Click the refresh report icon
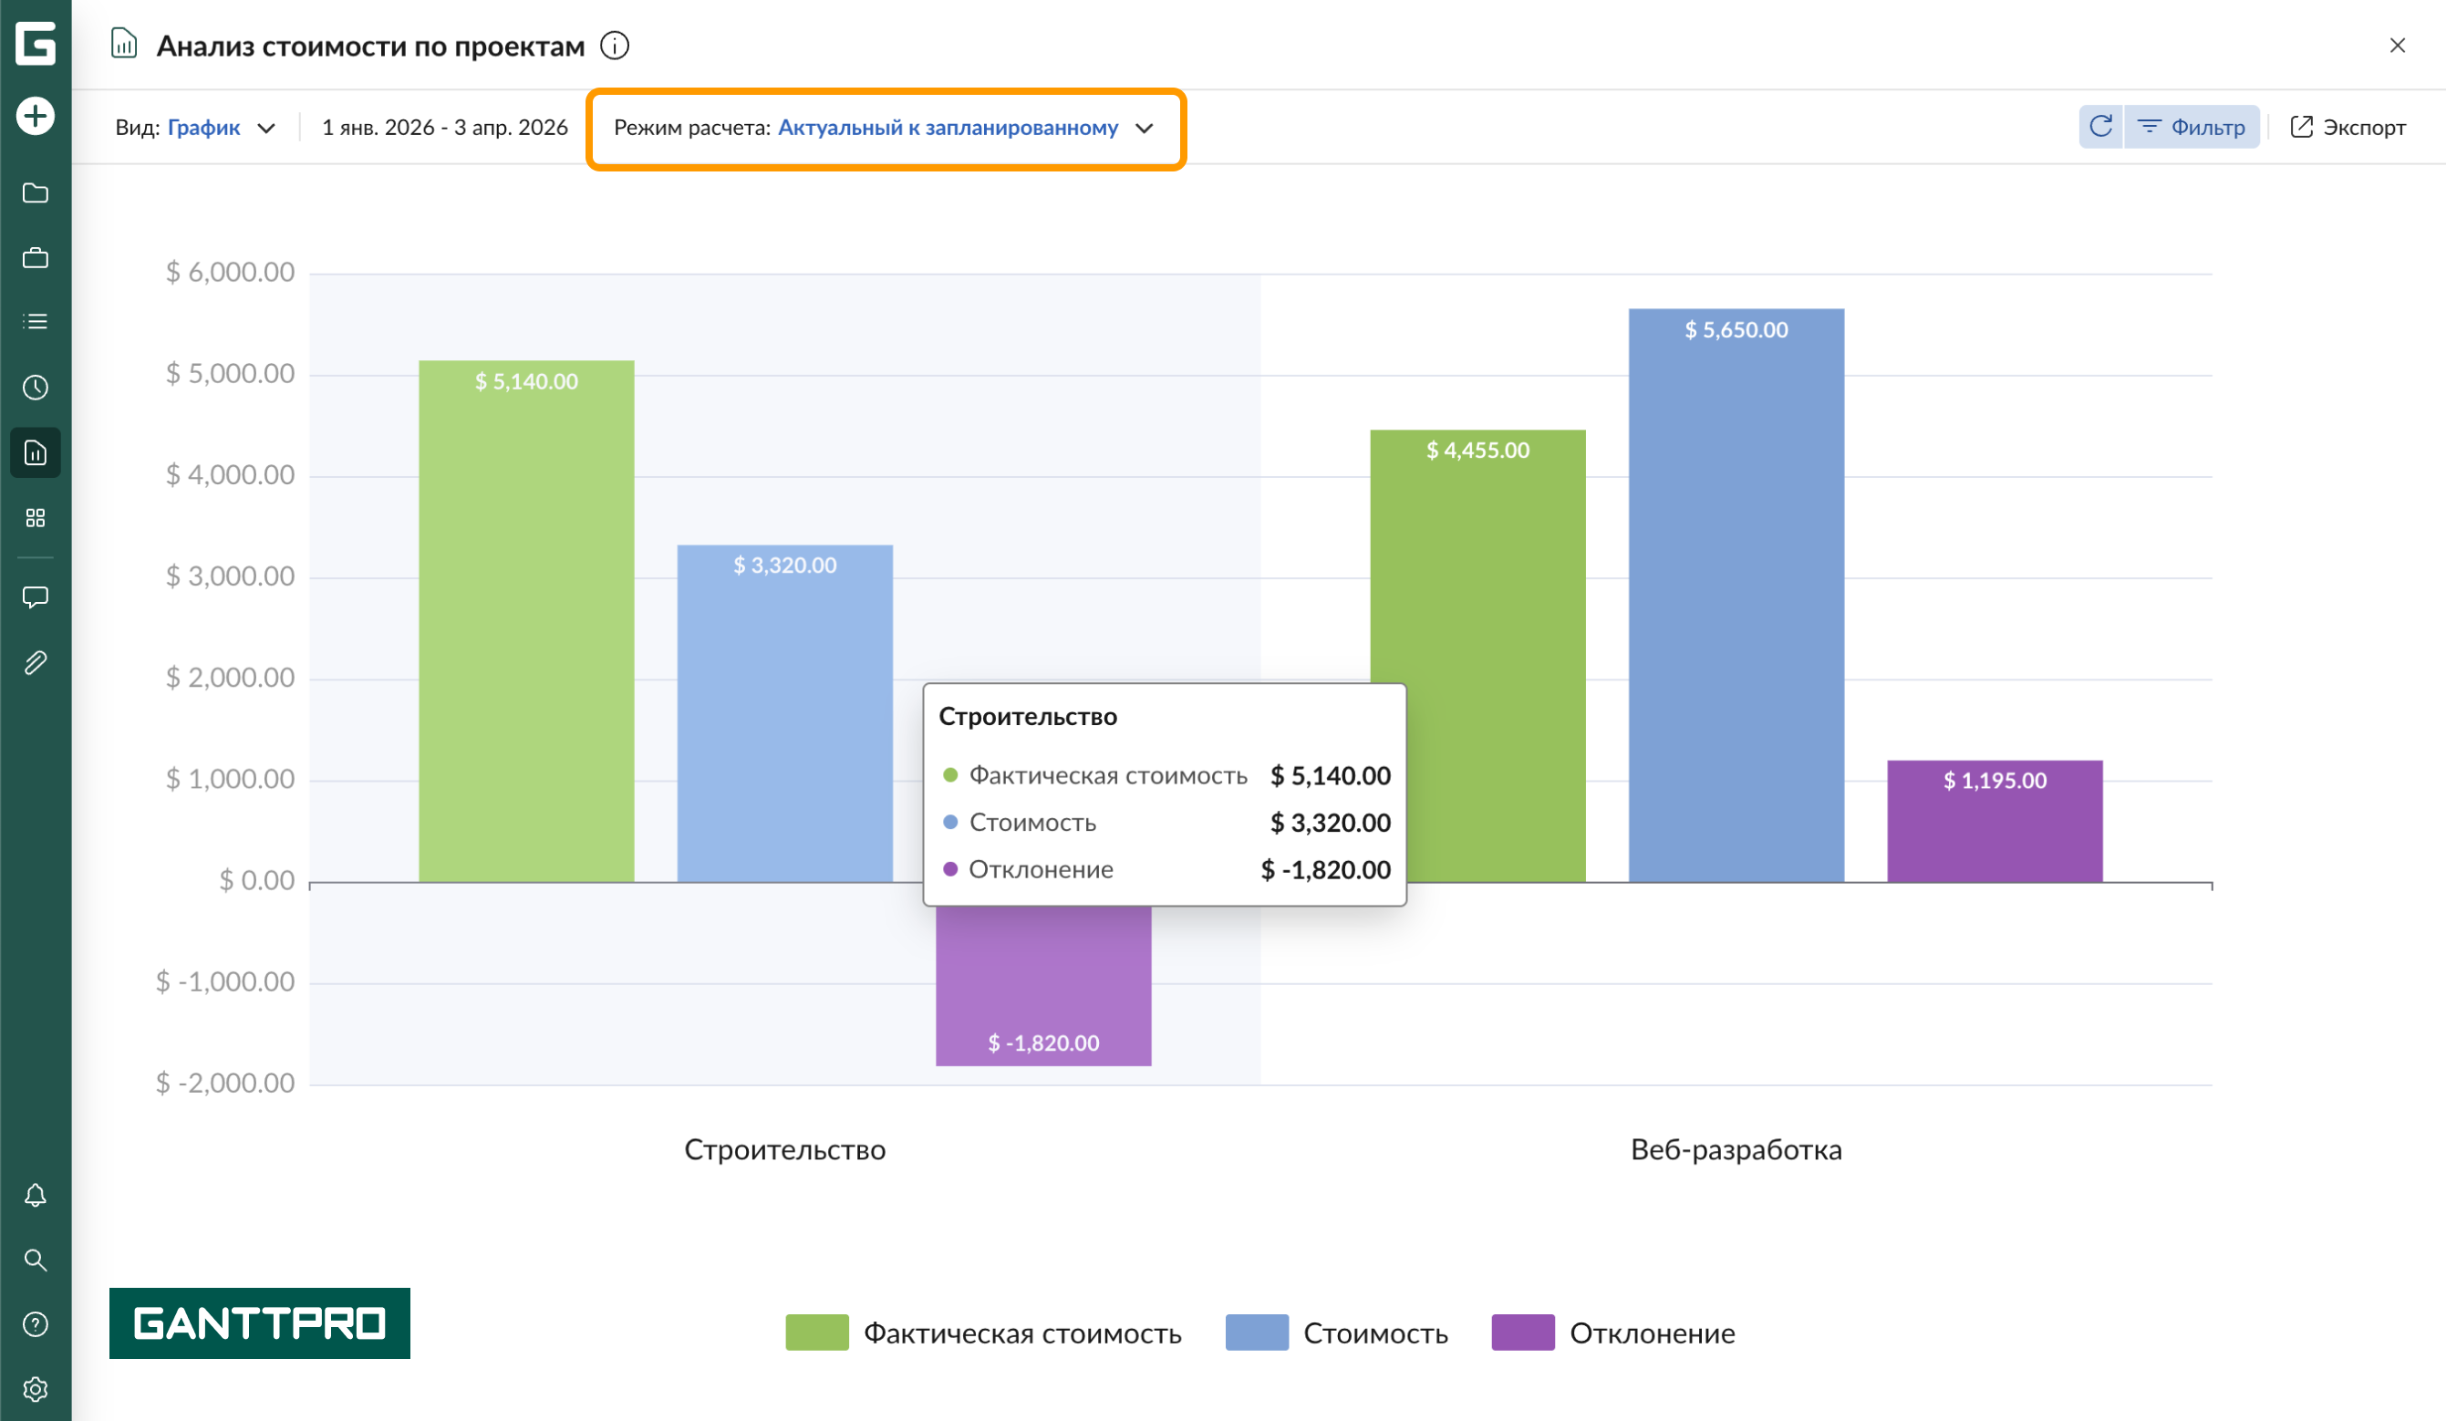Image resolution: width=2446 pixels, height=1421 pixels. click(x=2100, y=127)
